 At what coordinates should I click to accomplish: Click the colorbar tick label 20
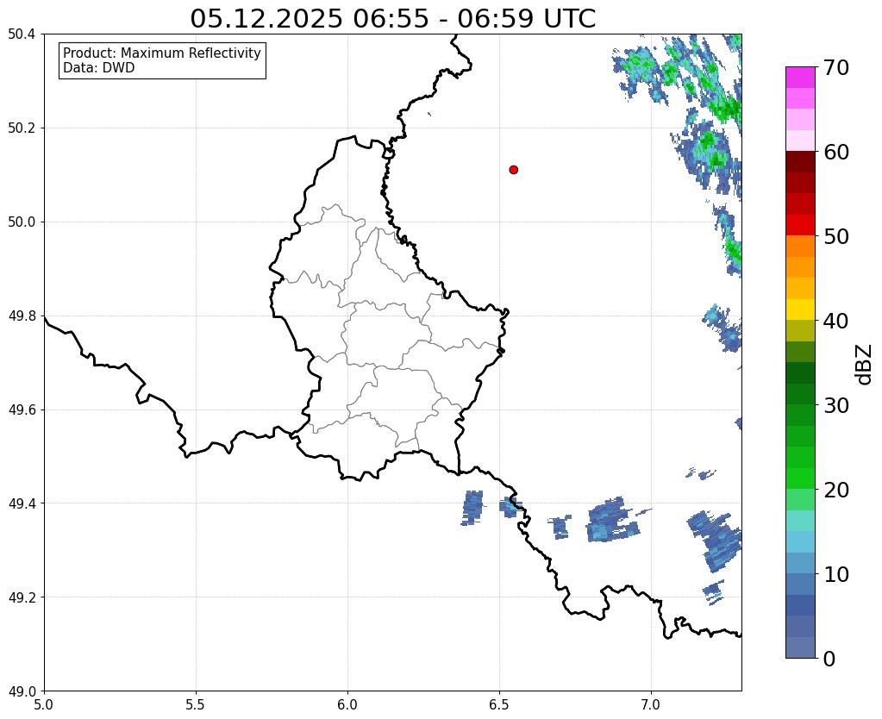[x=836, y=490]
